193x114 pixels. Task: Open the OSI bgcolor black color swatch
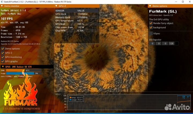click(x=177, y=43)
